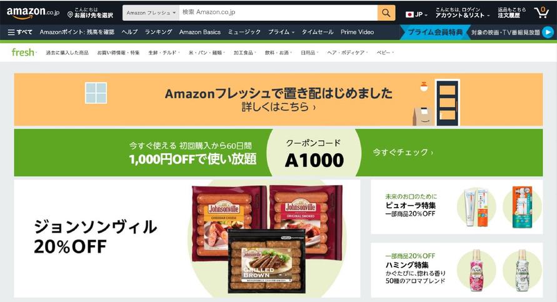This screenshot has height=302, width=557.
Task: Click the 詳しくはこちら banner link
Action: [x=279, y=107]
